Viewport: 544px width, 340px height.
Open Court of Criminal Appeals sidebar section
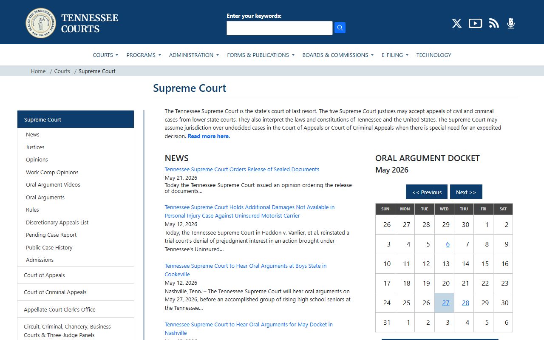pyautogui.click(x=76, y=292)
